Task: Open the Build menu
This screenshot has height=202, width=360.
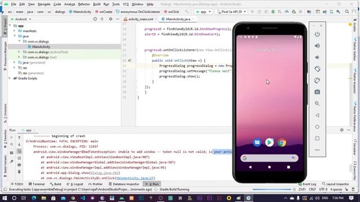Action: click(x=97, y=4)
